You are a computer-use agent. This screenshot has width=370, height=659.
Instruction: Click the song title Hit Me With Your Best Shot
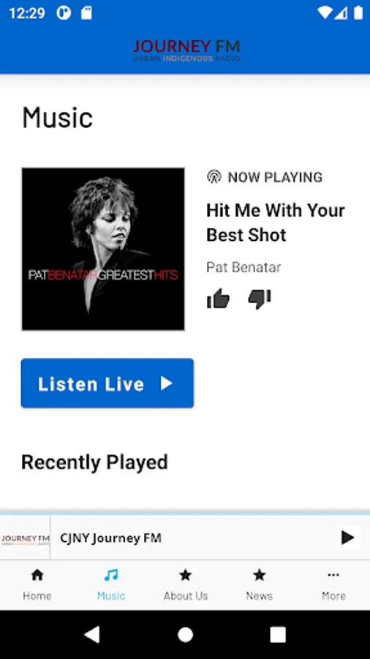click(276, 223)
